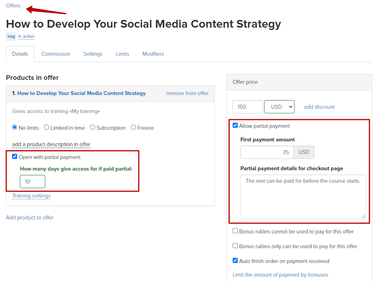Switch to the Settings tab

coord(93,54)
